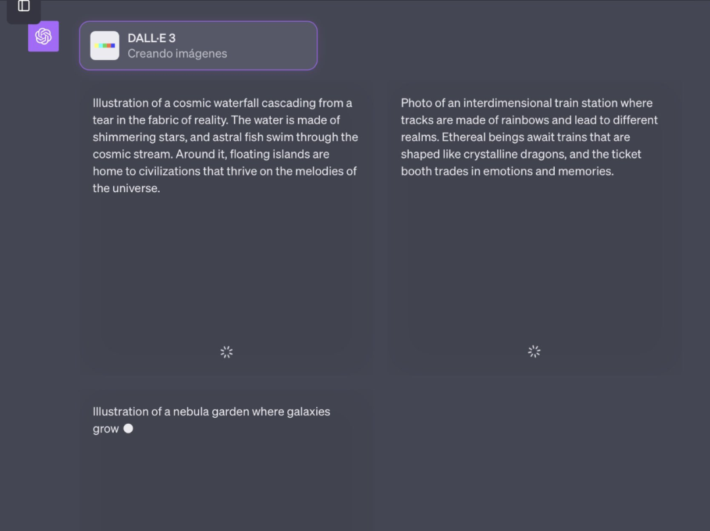710x531 pixels.
Task: Click the DALL·E 3 rainbow icon
Action: (105, 45)
